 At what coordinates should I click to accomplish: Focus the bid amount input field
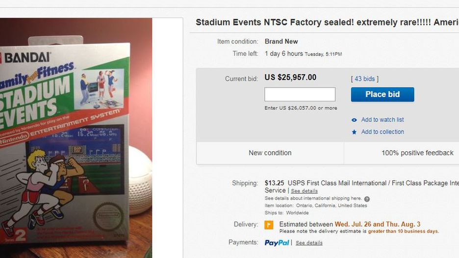click(x=300, y=94)
